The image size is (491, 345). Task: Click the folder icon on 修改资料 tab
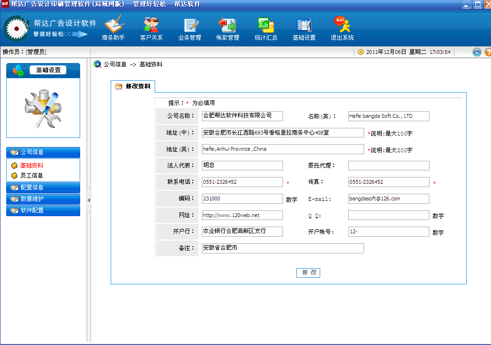pyautogui.click(x=119, y=86)
